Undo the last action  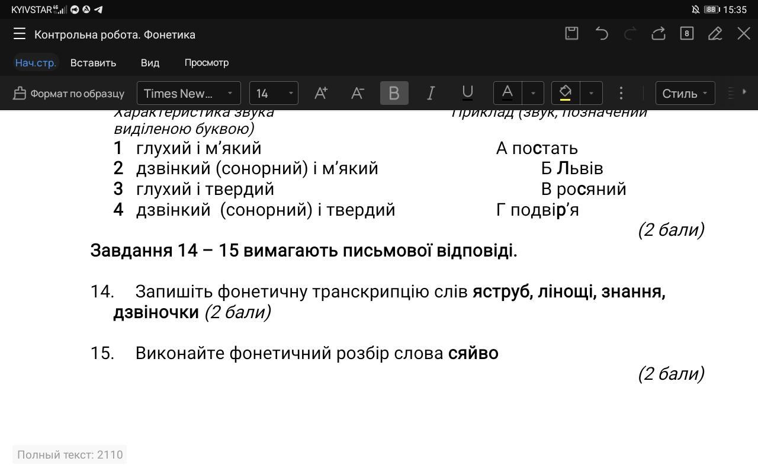(601, 34)
